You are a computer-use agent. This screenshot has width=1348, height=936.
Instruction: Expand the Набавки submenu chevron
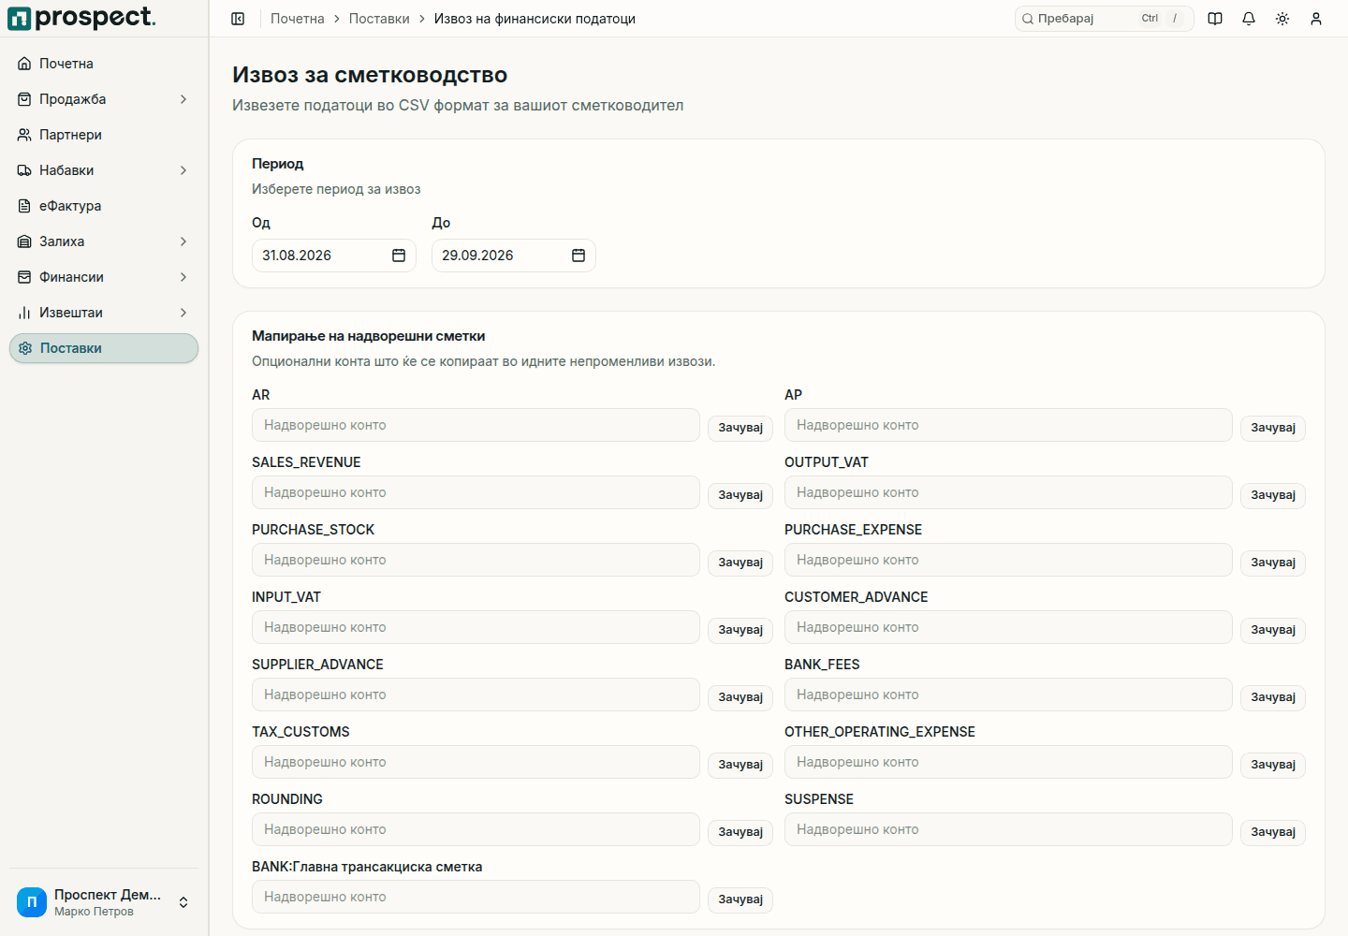point(183,170)
